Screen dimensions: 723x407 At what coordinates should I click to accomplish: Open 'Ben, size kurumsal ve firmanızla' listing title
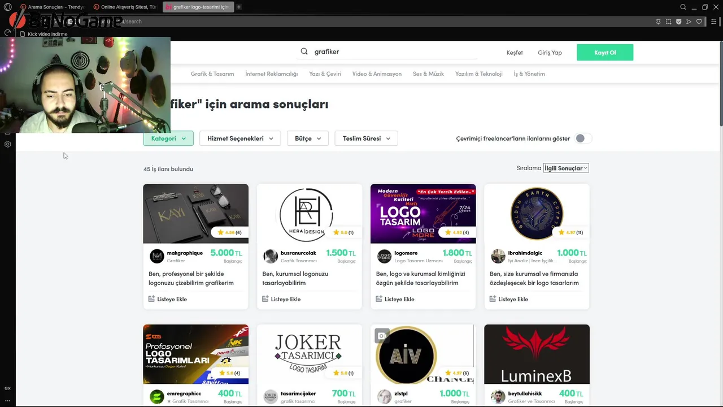click(534, 278)
